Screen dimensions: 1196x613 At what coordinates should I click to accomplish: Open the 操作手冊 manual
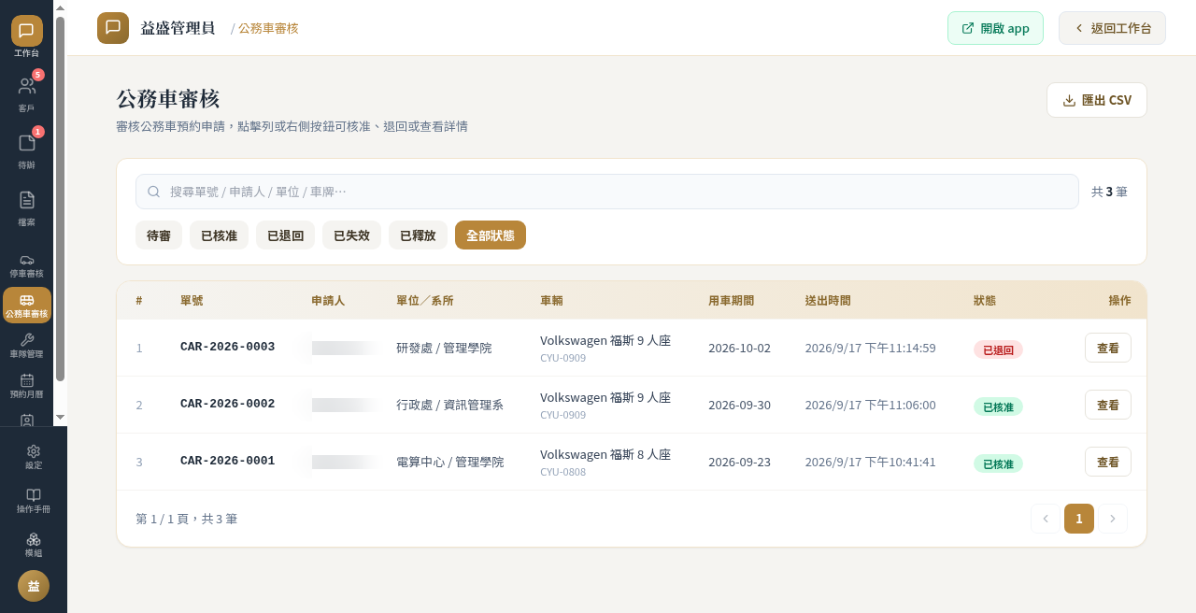(x=34, y=501)
